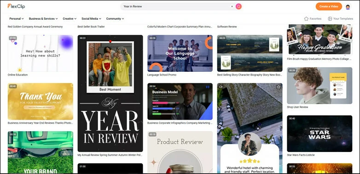360x174 pixels.
Task: Mute the hotel review video preview
Action: point(221,87)
